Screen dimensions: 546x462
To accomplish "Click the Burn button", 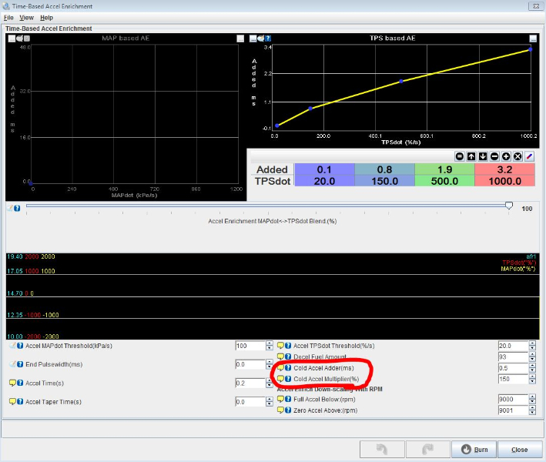I will [x=474, y=449].
